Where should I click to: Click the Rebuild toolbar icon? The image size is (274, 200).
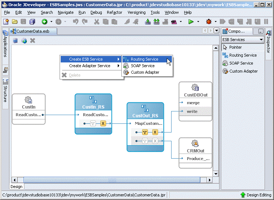pos(156,22)
